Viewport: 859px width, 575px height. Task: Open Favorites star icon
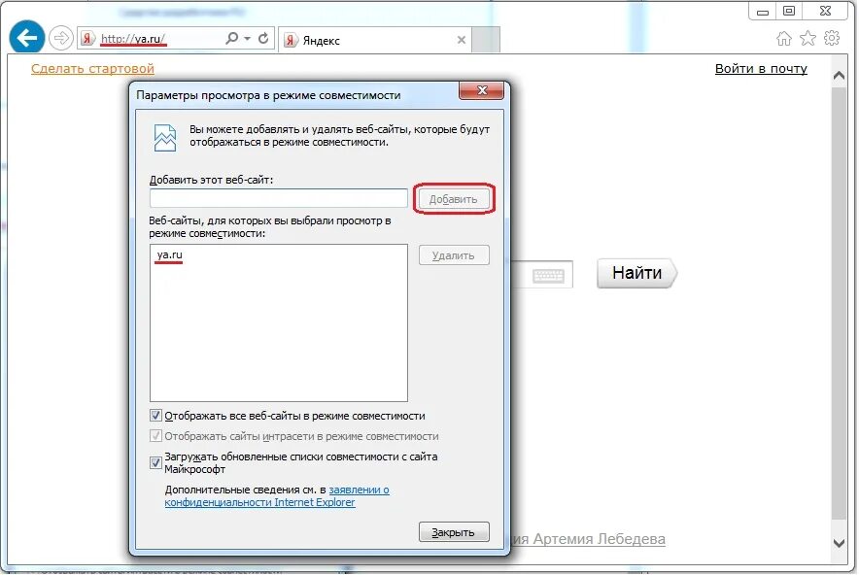(808, 38)
